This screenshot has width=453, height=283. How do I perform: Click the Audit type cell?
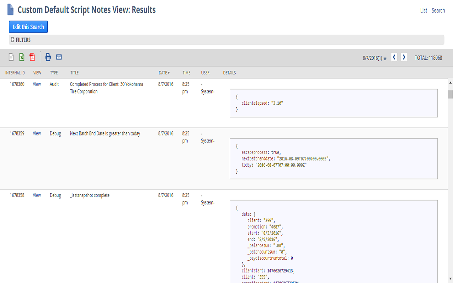pos(54,84)
